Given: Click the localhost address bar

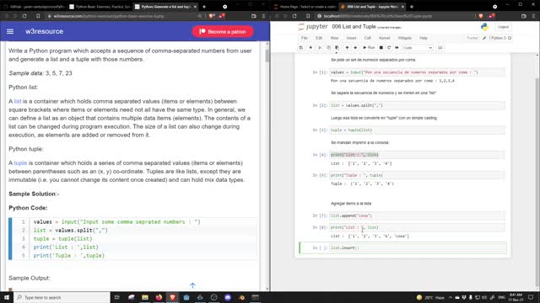Looking at the screenshot, I should [396, 16].
